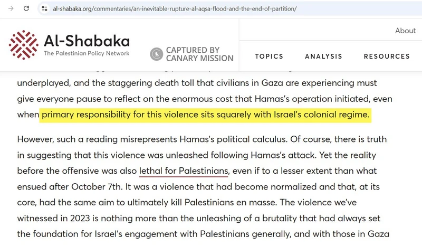Click the Canary Mission bird icon

coord(156,54)
